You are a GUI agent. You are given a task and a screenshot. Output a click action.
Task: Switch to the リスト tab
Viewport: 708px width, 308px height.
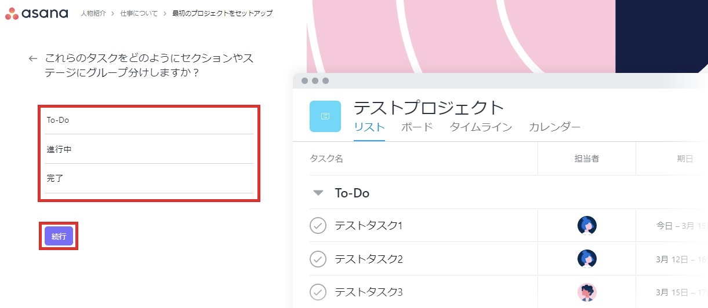(369, 127)
